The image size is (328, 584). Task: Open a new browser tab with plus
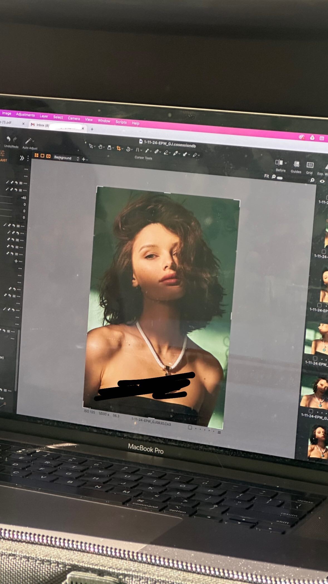tap(92, 129)
